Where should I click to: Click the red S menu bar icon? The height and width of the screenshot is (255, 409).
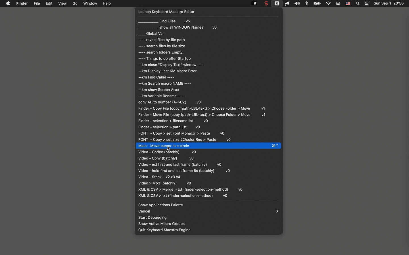266,3
